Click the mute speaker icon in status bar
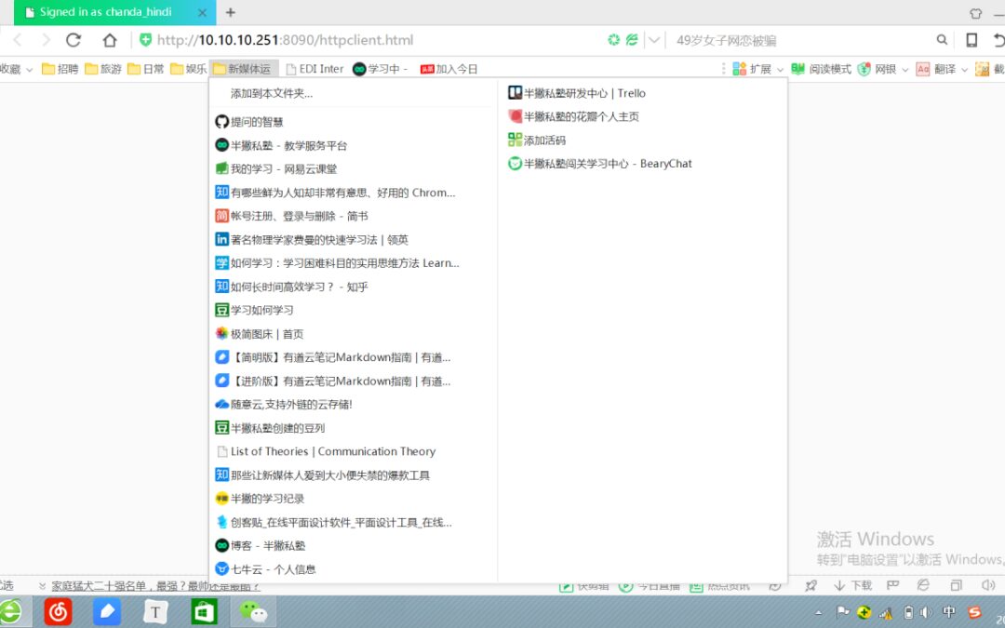The width and height of the screenshot is (1005, 628). [987, 585]
